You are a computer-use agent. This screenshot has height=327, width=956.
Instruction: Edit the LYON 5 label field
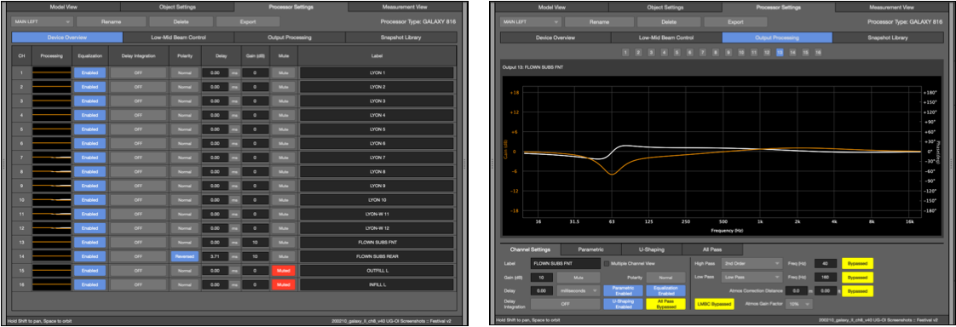tap(377, 129)
